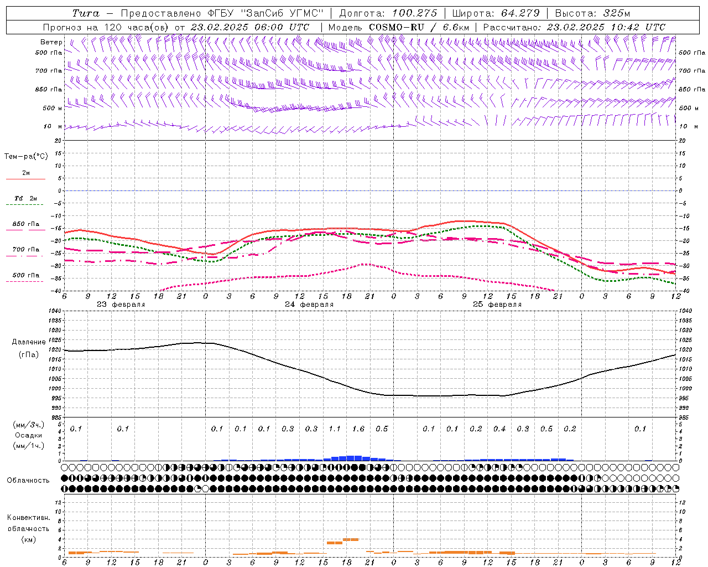Click the peak blue precipitation bar on 24 февраля
708x567 pixels.
tap(355, 458)
